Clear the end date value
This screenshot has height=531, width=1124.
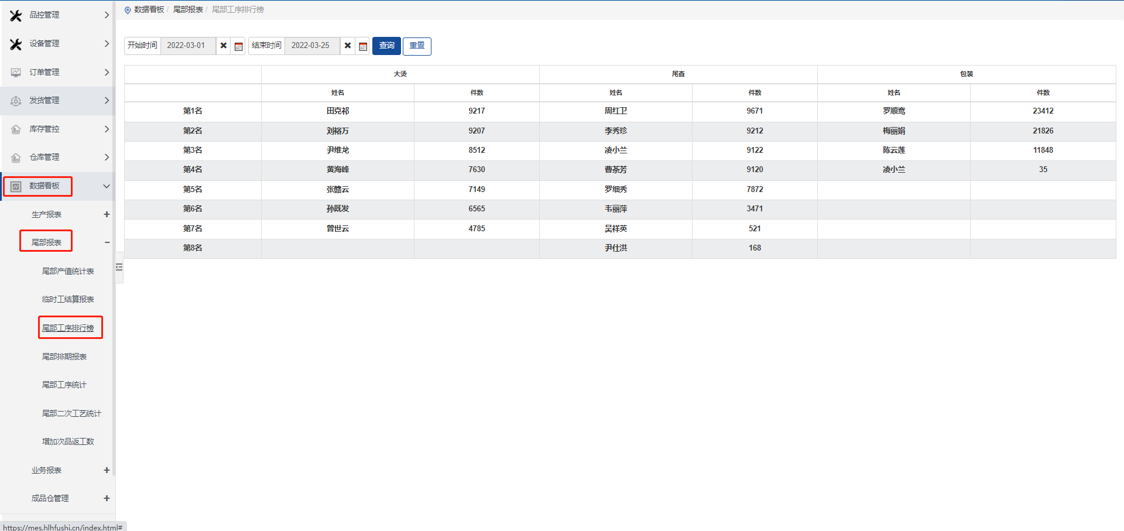pos(348,46)
